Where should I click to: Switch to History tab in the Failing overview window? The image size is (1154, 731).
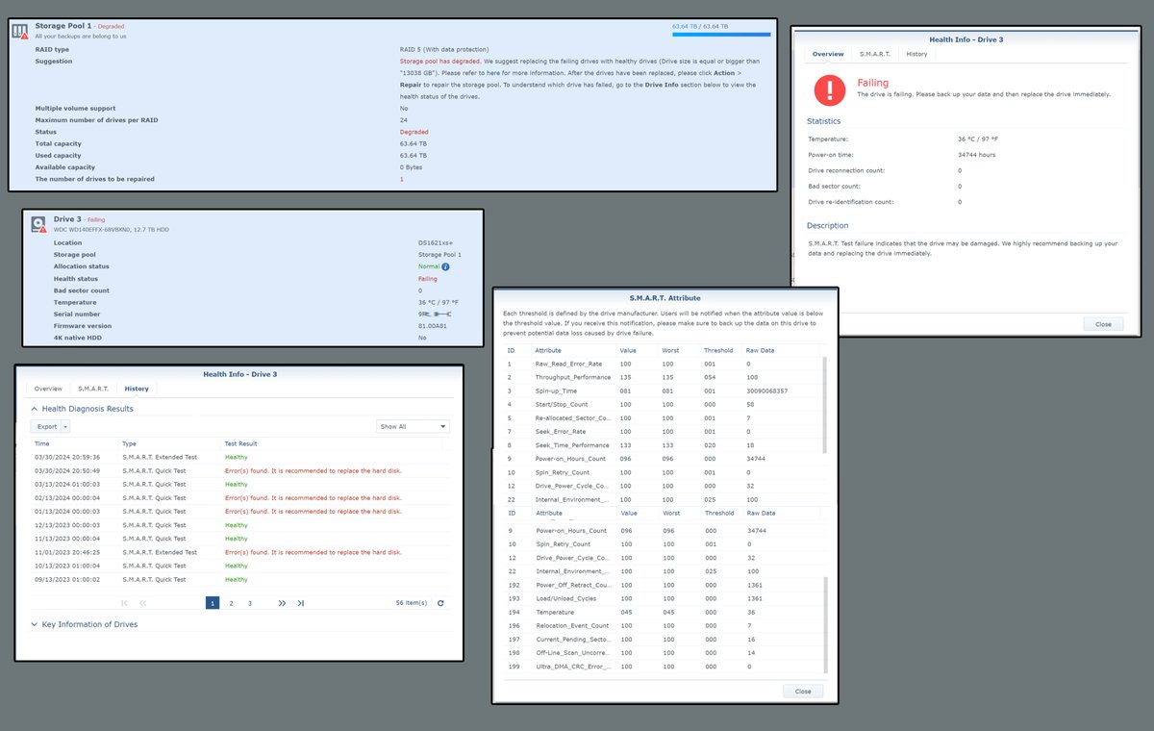pyautogui.click(x=916, y=54)
